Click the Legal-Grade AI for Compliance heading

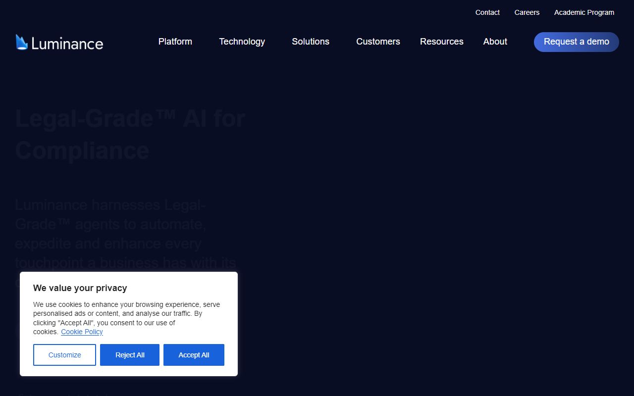(x=130, y=134)
